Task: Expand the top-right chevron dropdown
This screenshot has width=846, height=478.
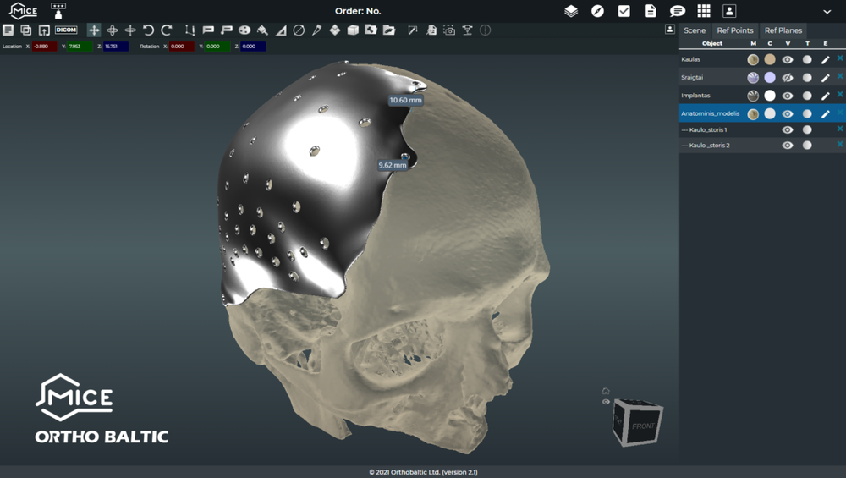Action: tap(827, 11)
